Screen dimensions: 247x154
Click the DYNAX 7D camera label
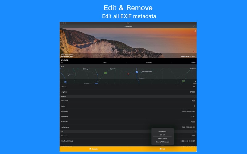pos(65,60)
